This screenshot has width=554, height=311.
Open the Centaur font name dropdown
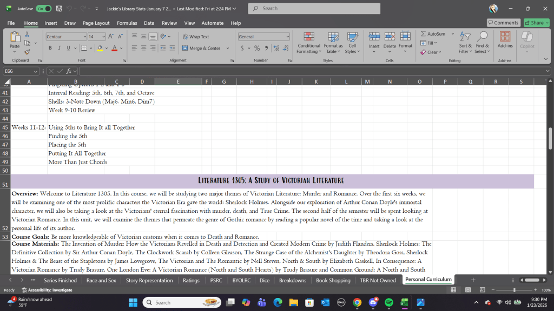pos(84,37)
